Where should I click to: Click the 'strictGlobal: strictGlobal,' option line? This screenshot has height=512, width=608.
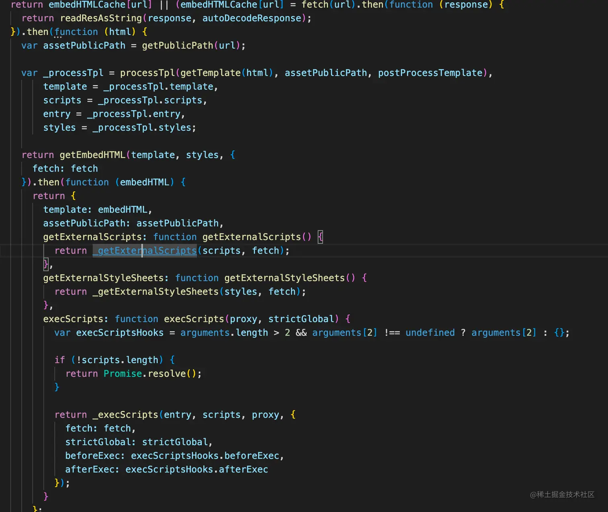click(139, 442)
